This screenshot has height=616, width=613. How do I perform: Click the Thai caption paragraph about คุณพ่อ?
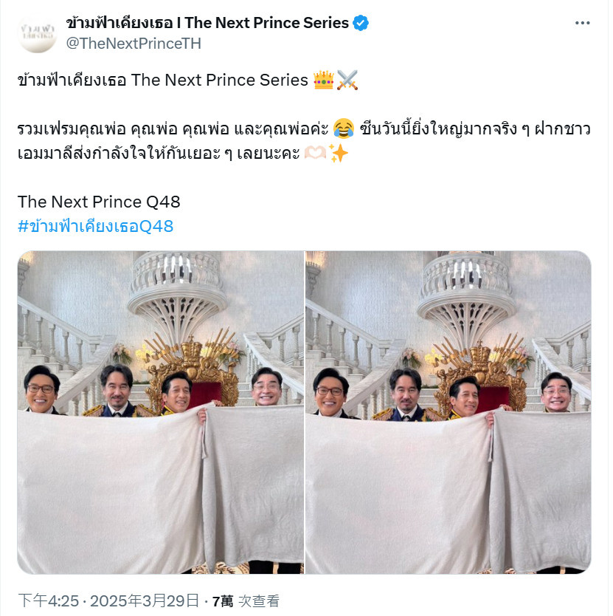click(304, 141)
